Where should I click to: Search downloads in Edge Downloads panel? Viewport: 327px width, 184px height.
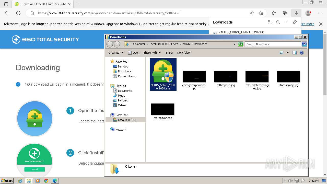(278, 22)
